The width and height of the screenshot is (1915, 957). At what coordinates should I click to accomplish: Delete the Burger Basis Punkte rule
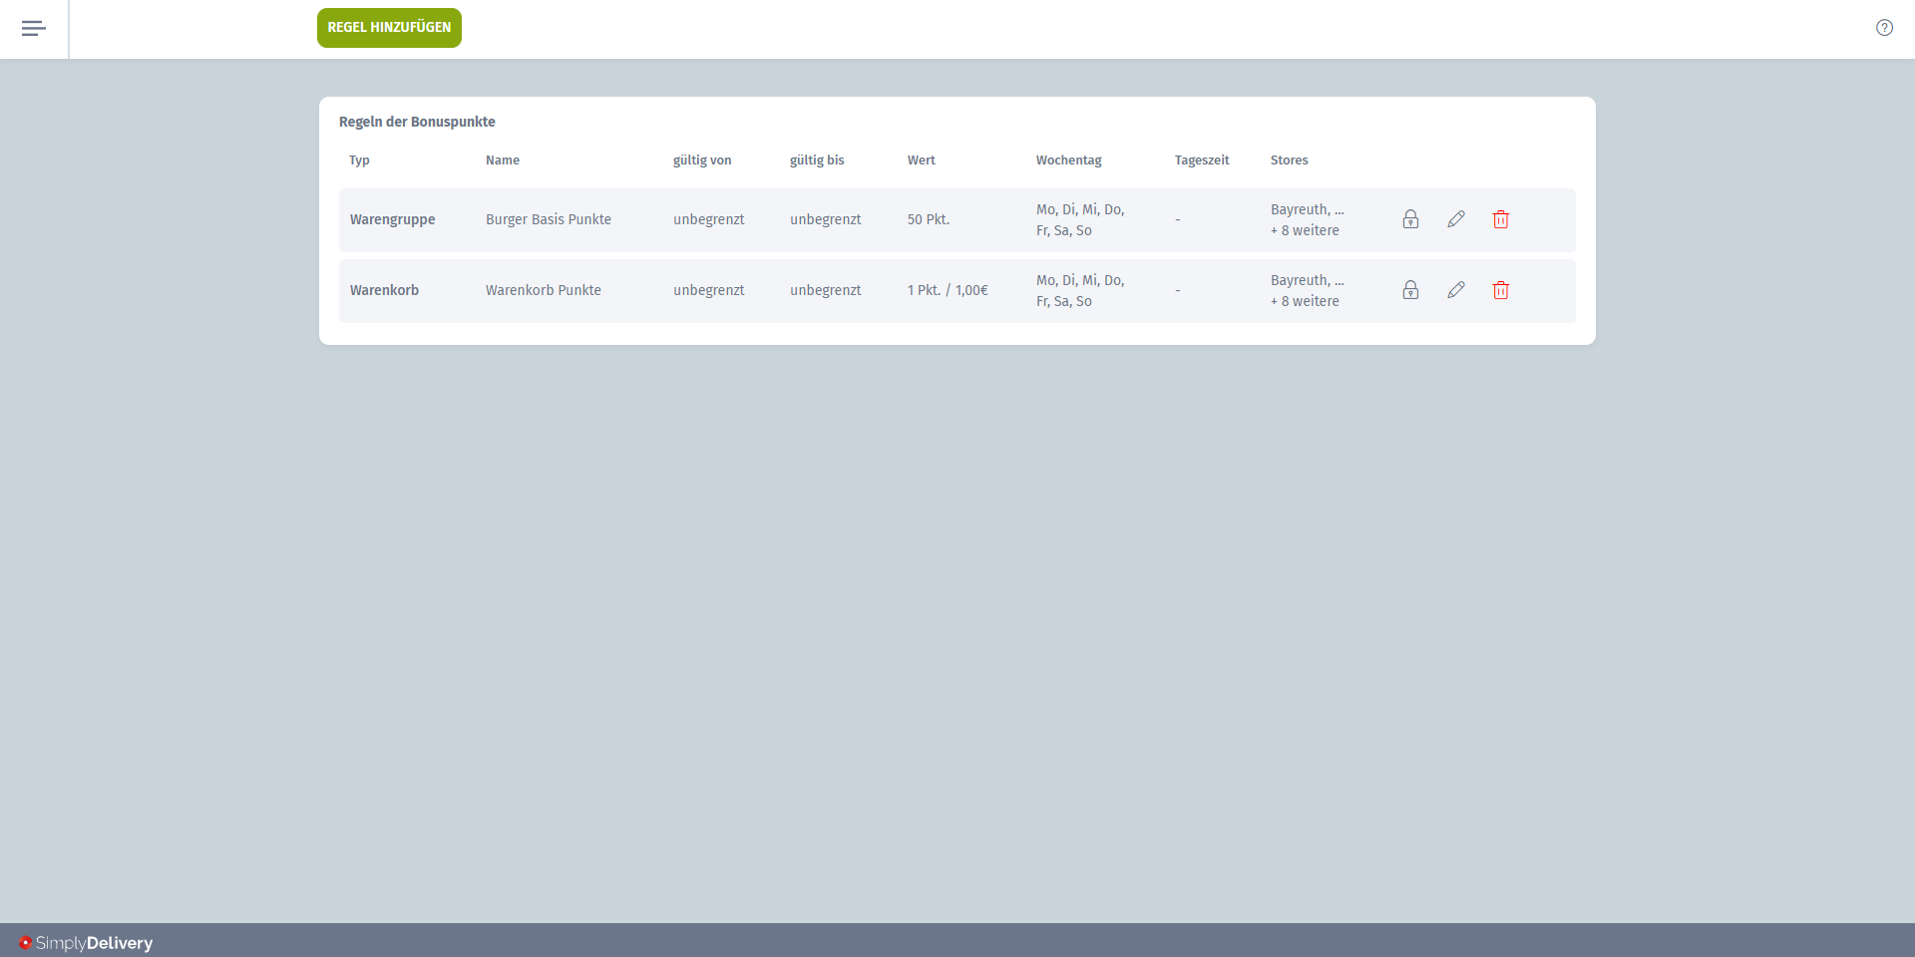pyautogui.click(x=1501, y=219)
